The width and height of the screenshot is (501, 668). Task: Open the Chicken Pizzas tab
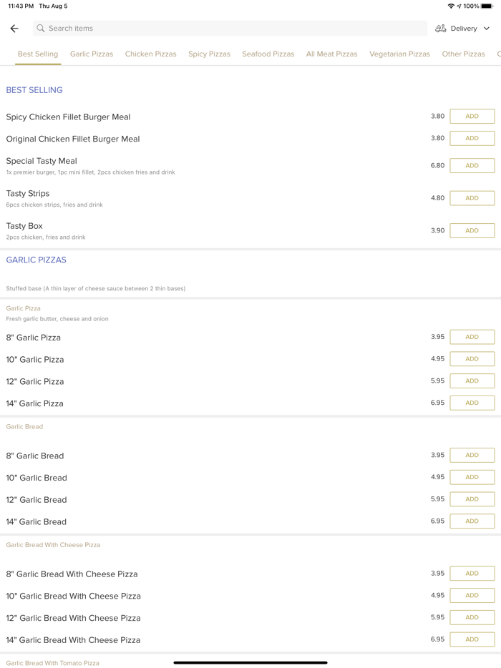coord(150,54)
